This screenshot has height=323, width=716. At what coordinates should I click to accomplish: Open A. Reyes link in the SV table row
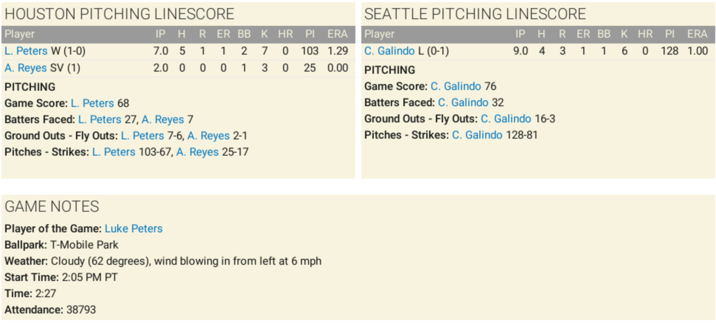click(25, 68)
